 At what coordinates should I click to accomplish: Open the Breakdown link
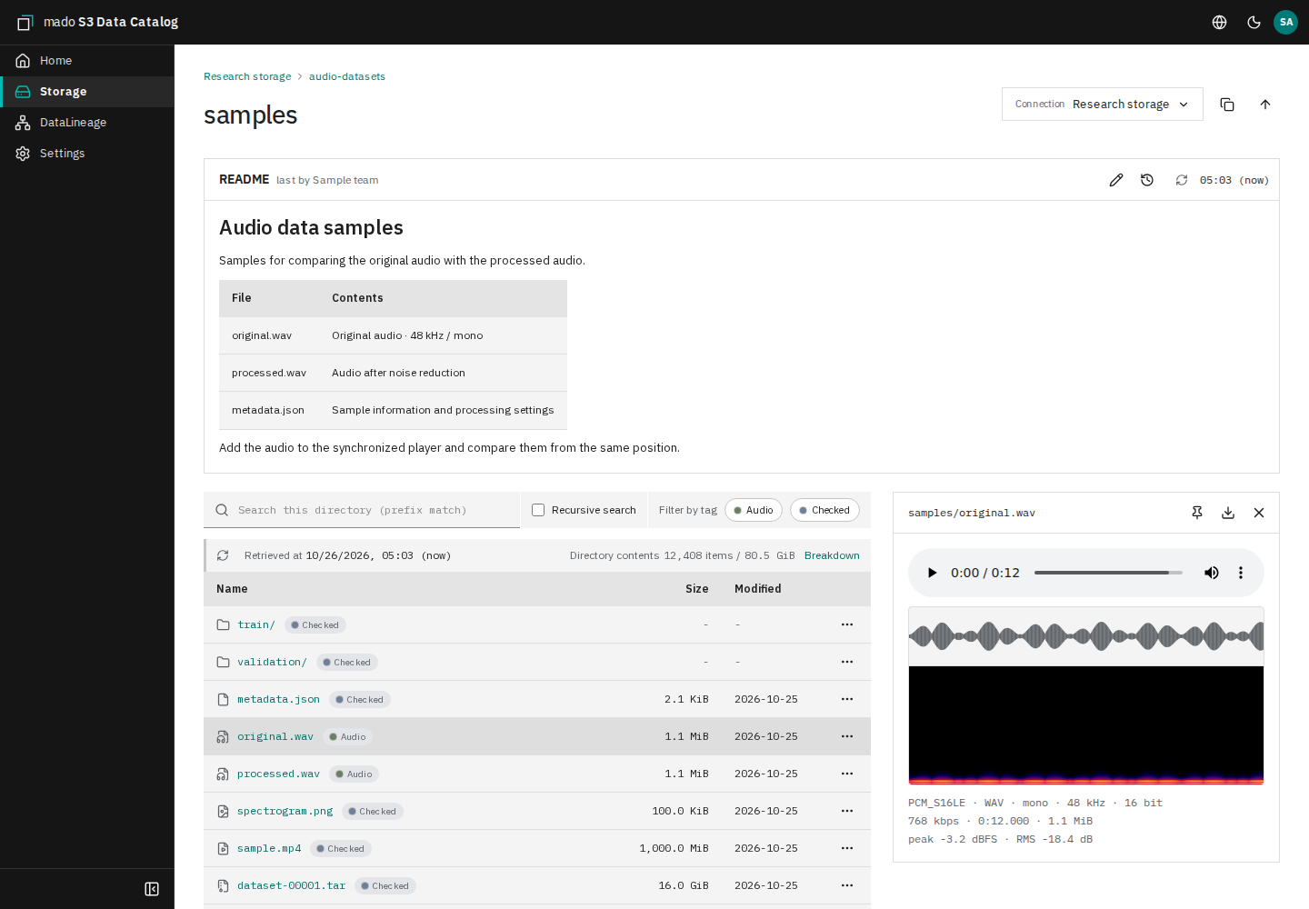pos(832,555)
